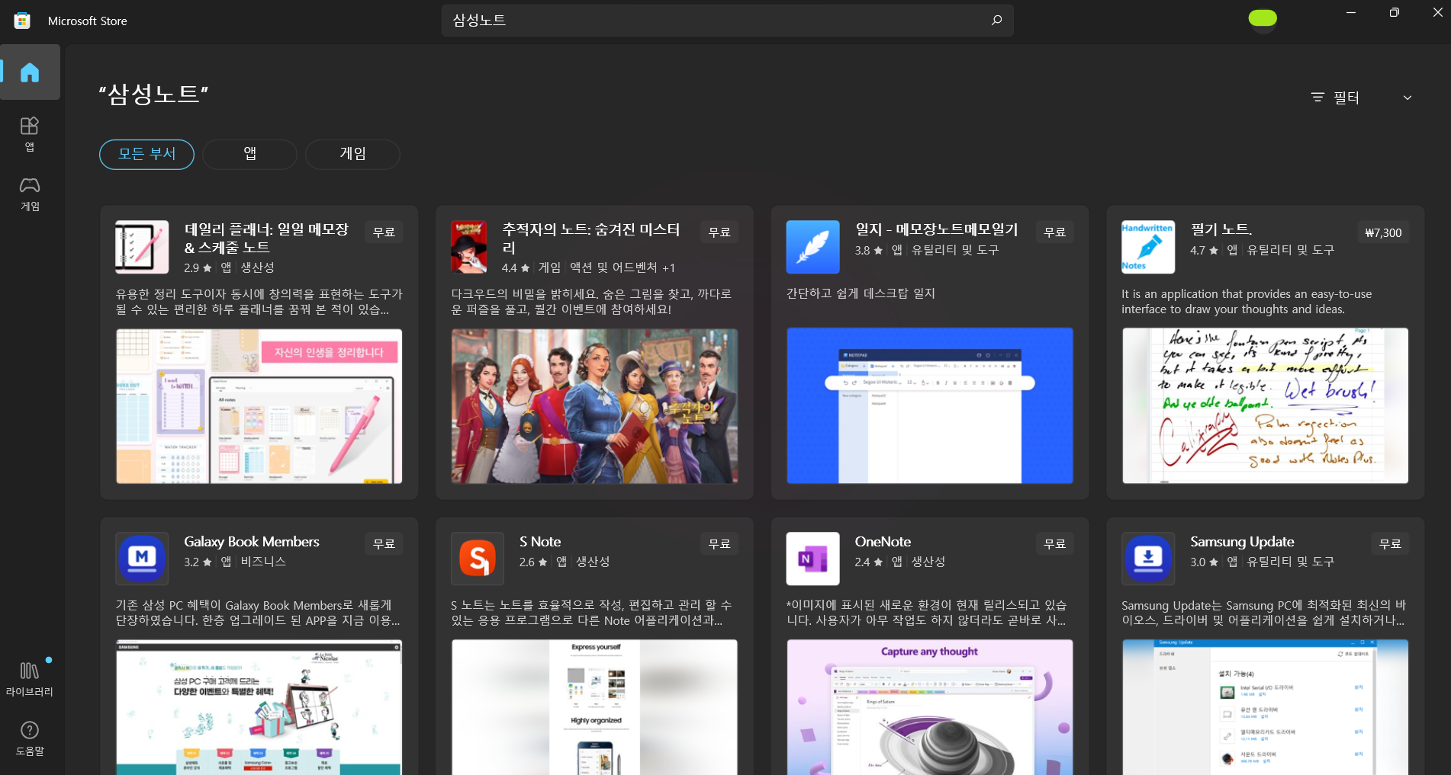1451x775 pixels.
Task: Select the 앱 filter tab
Action: (x=249, y=154)
